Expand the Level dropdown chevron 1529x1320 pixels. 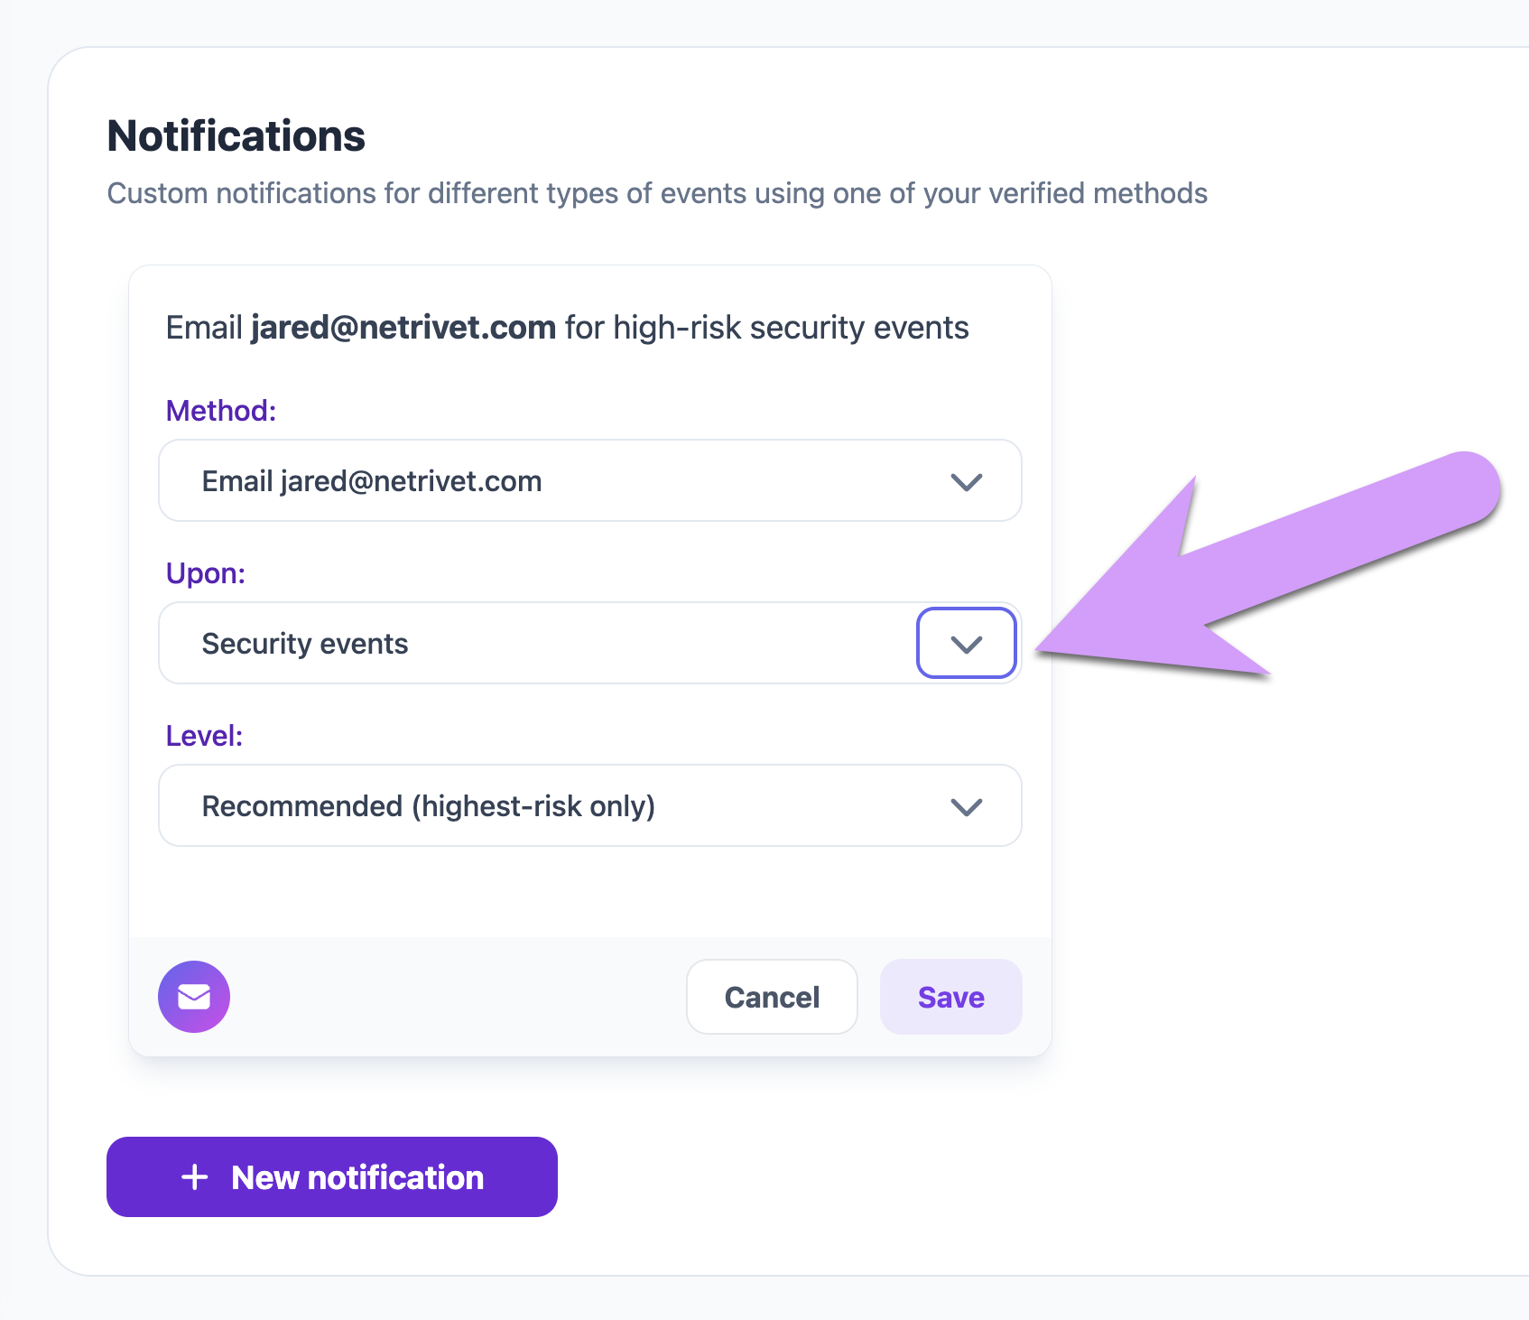[x=966, y=806]
